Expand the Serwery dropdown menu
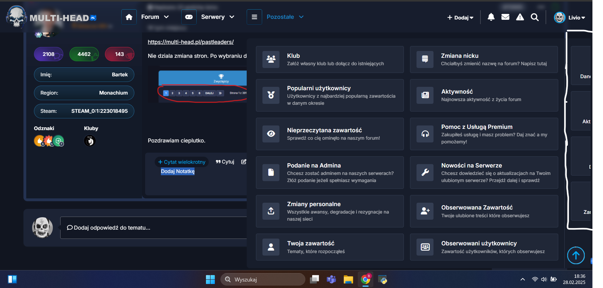Image resolution: width=603 pixels, height=288 pixels. 218,17
